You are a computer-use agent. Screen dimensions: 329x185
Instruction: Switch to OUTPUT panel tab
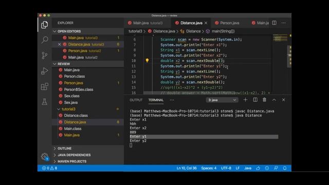(x=136, y=100)
